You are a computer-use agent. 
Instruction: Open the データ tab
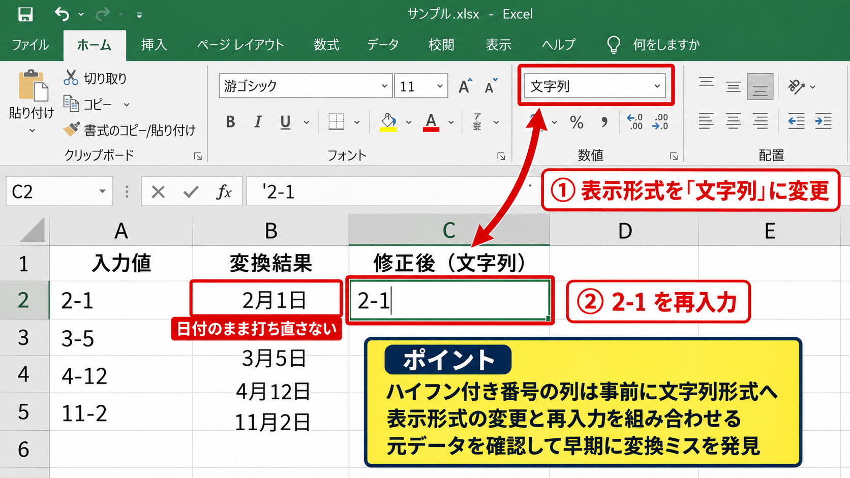(x=383, y=45)
